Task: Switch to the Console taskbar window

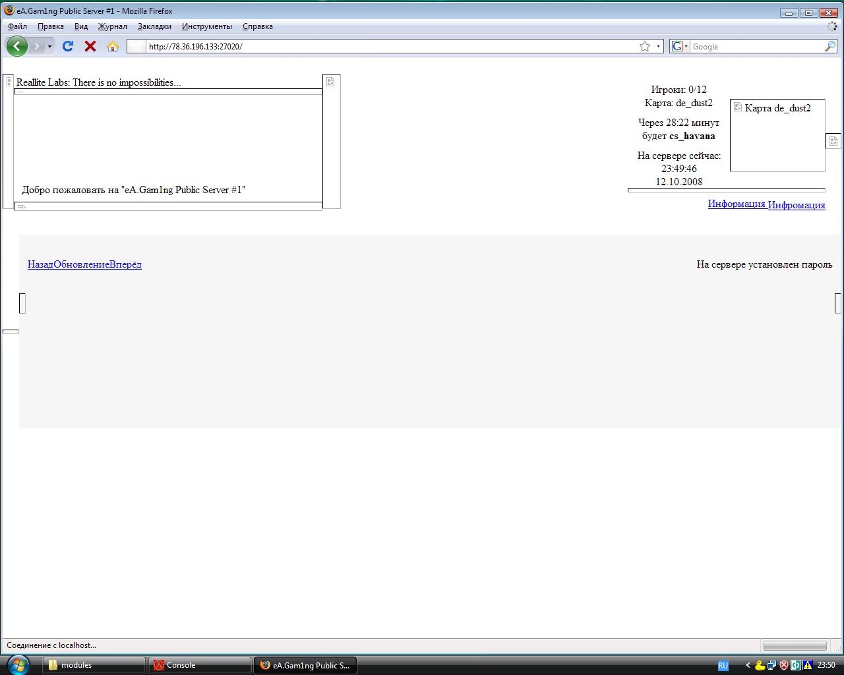Action: pyautogui.click(x=200, y=665)
